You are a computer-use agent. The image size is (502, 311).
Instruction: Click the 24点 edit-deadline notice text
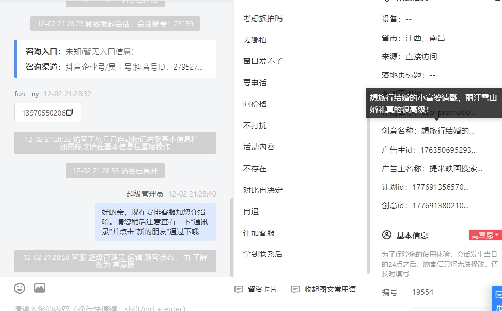pyautogui.click(x=440, y=264)
